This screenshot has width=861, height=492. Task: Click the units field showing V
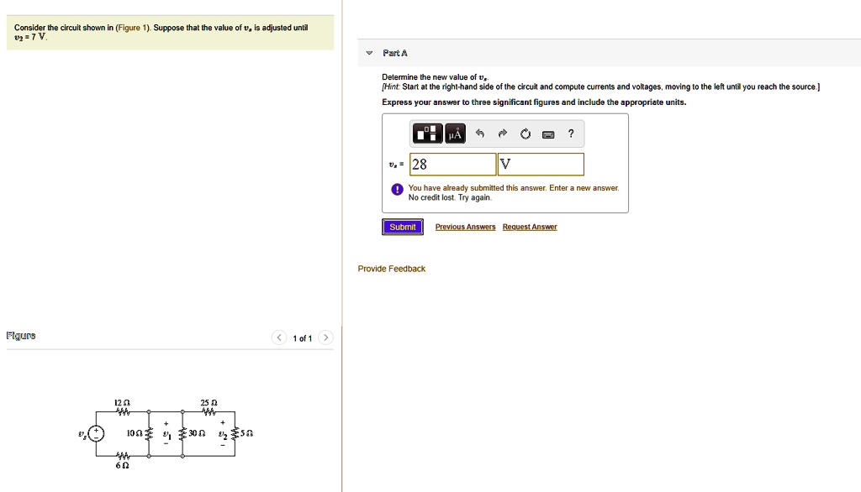(541, 164)
